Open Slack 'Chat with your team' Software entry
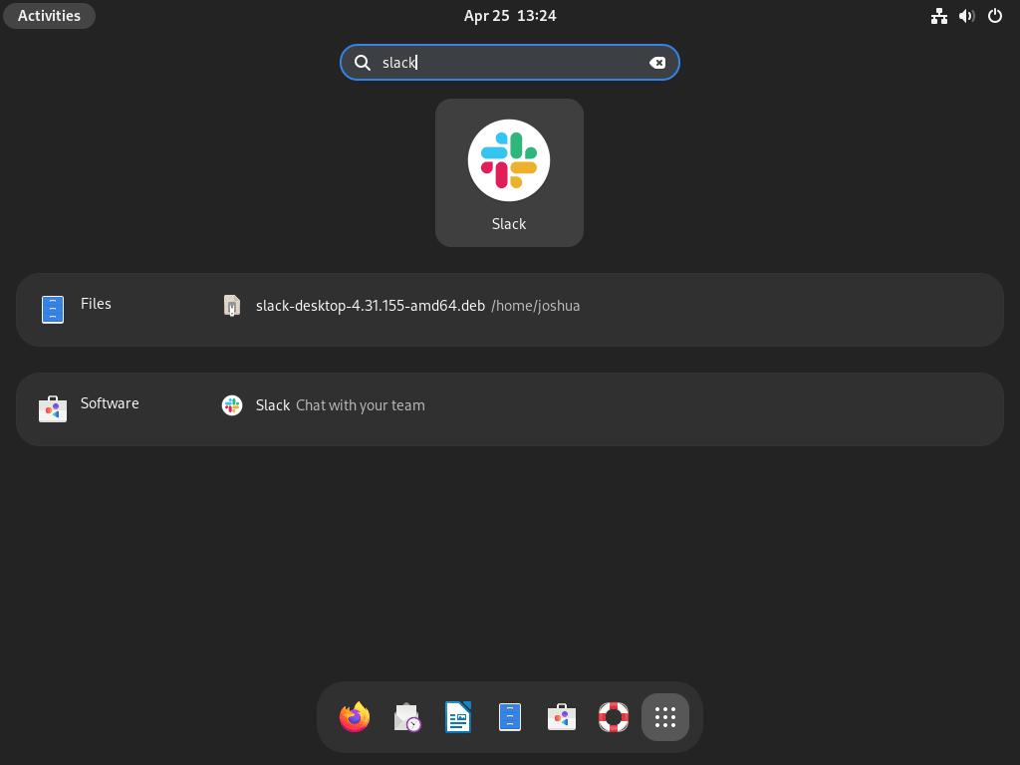The image size is (1020, 765). pos(339,405)
